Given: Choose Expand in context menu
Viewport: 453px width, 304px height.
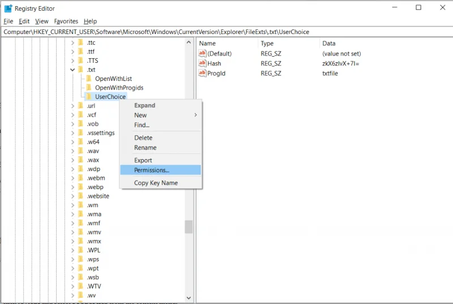Looking at the screenshot, I should click(x=160, y=105).
